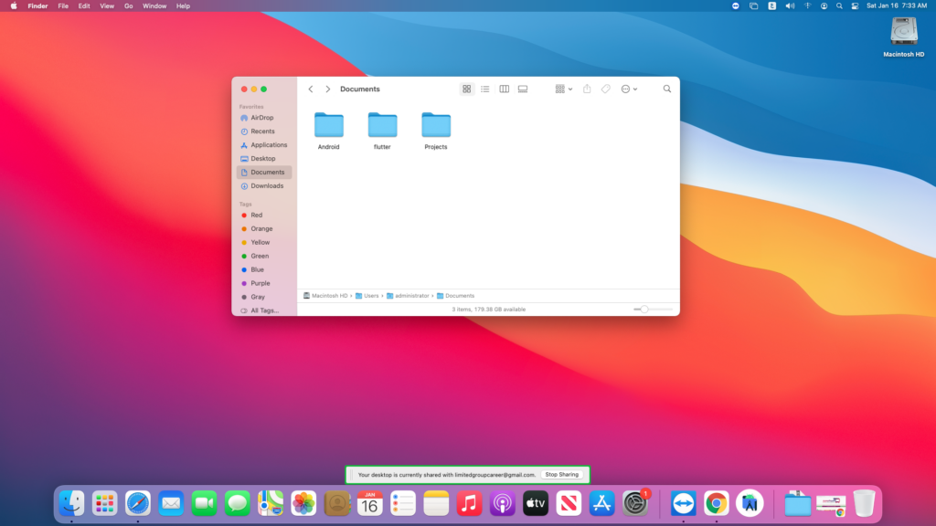Open Safari from the Dock
Viewport: 936px width, 526px height.
pos(138,504)
